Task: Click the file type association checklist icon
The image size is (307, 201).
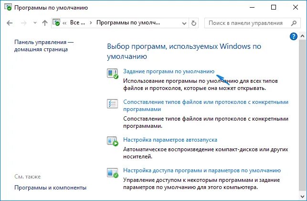Action: pos(112,104)
